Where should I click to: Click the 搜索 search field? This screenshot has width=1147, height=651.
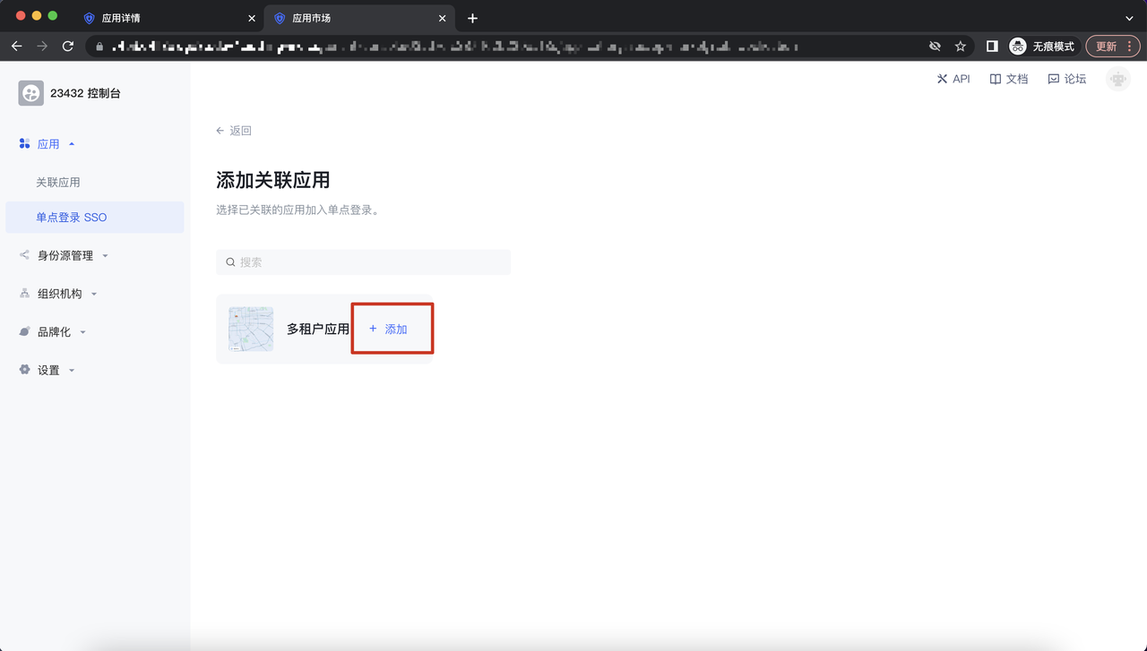[363, 262]
